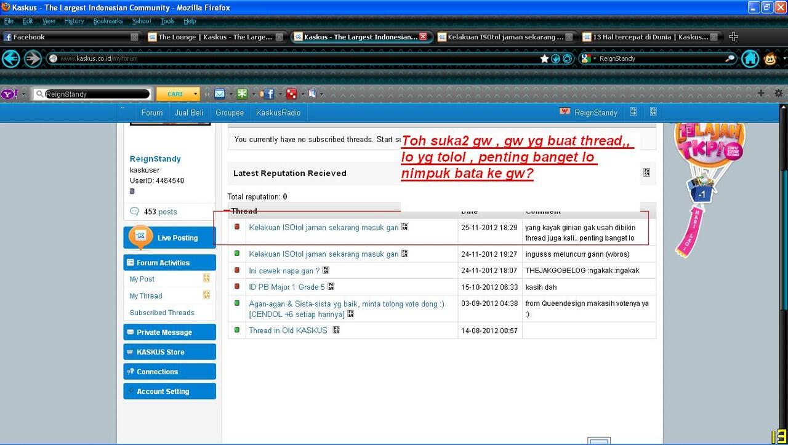Screen dimensions: 788x445
Task: Go forward with the browser Forward arrow
Action: 33,58
